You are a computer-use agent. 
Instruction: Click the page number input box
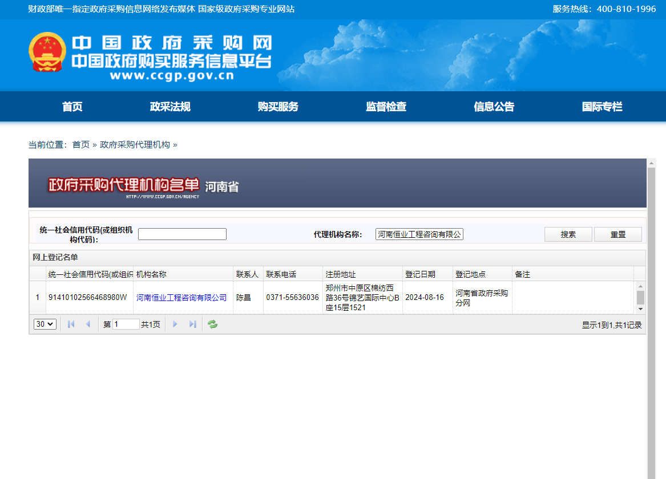(x=126, y=324)
